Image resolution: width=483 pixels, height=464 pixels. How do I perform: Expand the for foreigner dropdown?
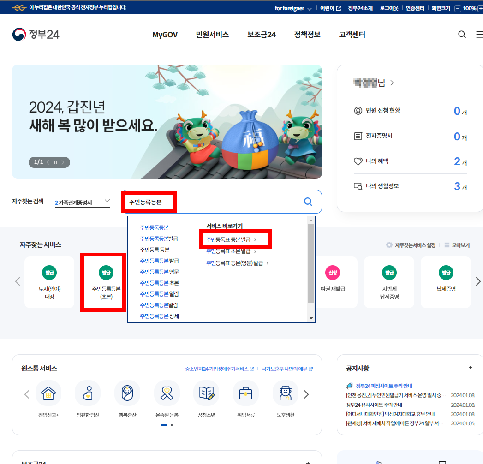[x=293, y=8]
